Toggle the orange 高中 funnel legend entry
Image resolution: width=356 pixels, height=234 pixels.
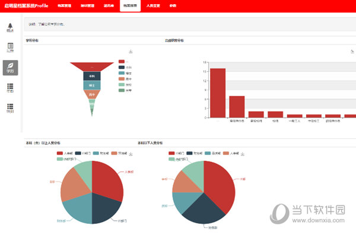125,79
